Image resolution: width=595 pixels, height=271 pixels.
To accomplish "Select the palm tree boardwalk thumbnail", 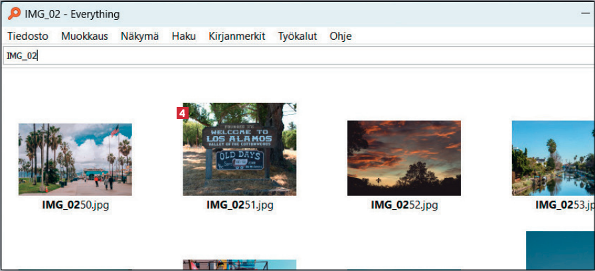I will tap(75, 159).
